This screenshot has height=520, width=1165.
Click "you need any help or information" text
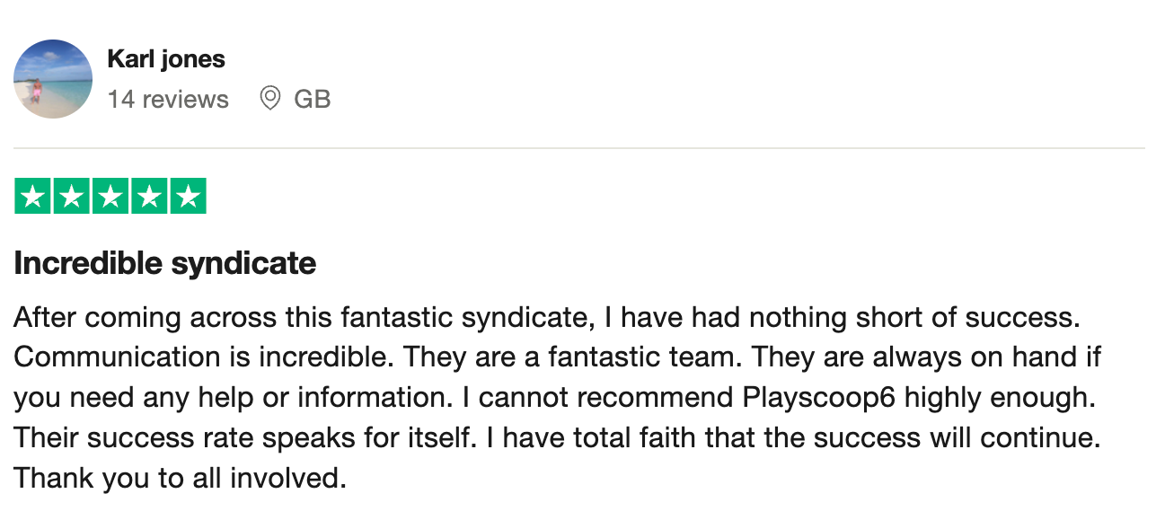234,398
